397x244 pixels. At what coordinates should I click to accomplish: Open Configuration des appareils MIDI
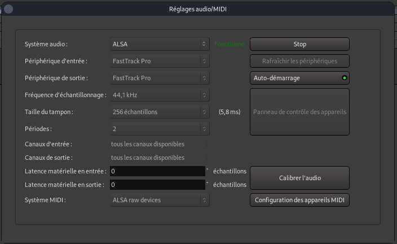(299, 200)
